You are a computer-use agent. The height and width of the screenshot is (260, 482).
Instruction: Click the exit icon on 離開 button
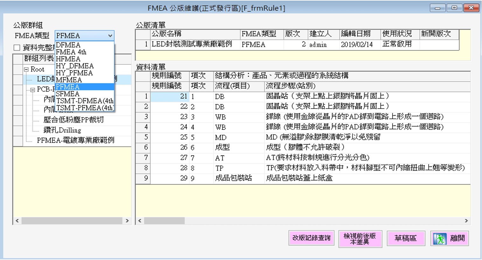pyautogui.click(x=440, y=239)
